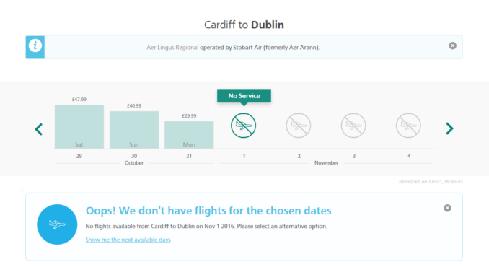This screenshot has height=275, width=489.
Task: Click the blue circular airplane icon
Action: point(57,224)
